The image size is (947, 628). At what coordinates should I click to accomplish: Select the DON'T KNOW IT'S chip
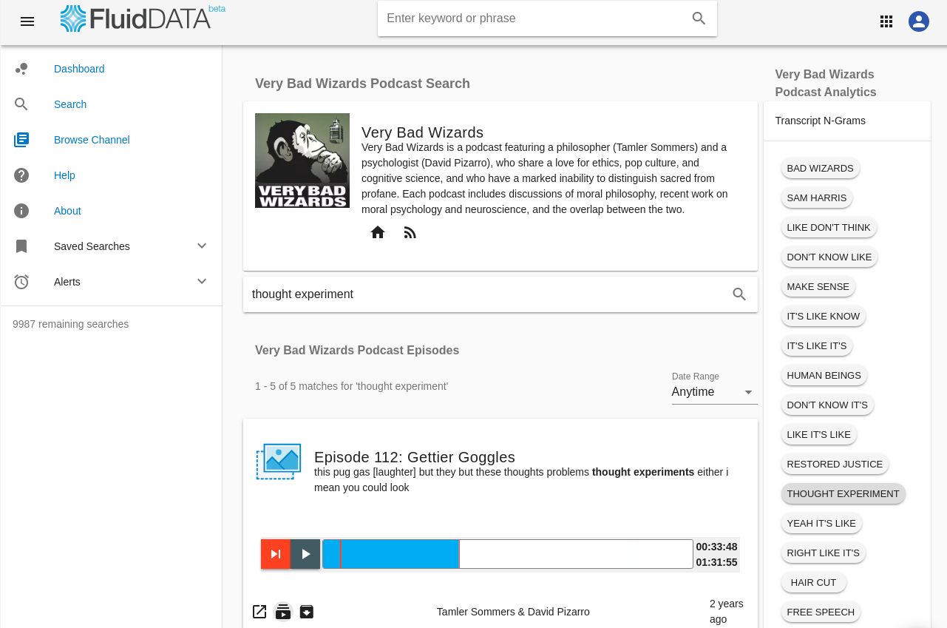coord(827,405)
